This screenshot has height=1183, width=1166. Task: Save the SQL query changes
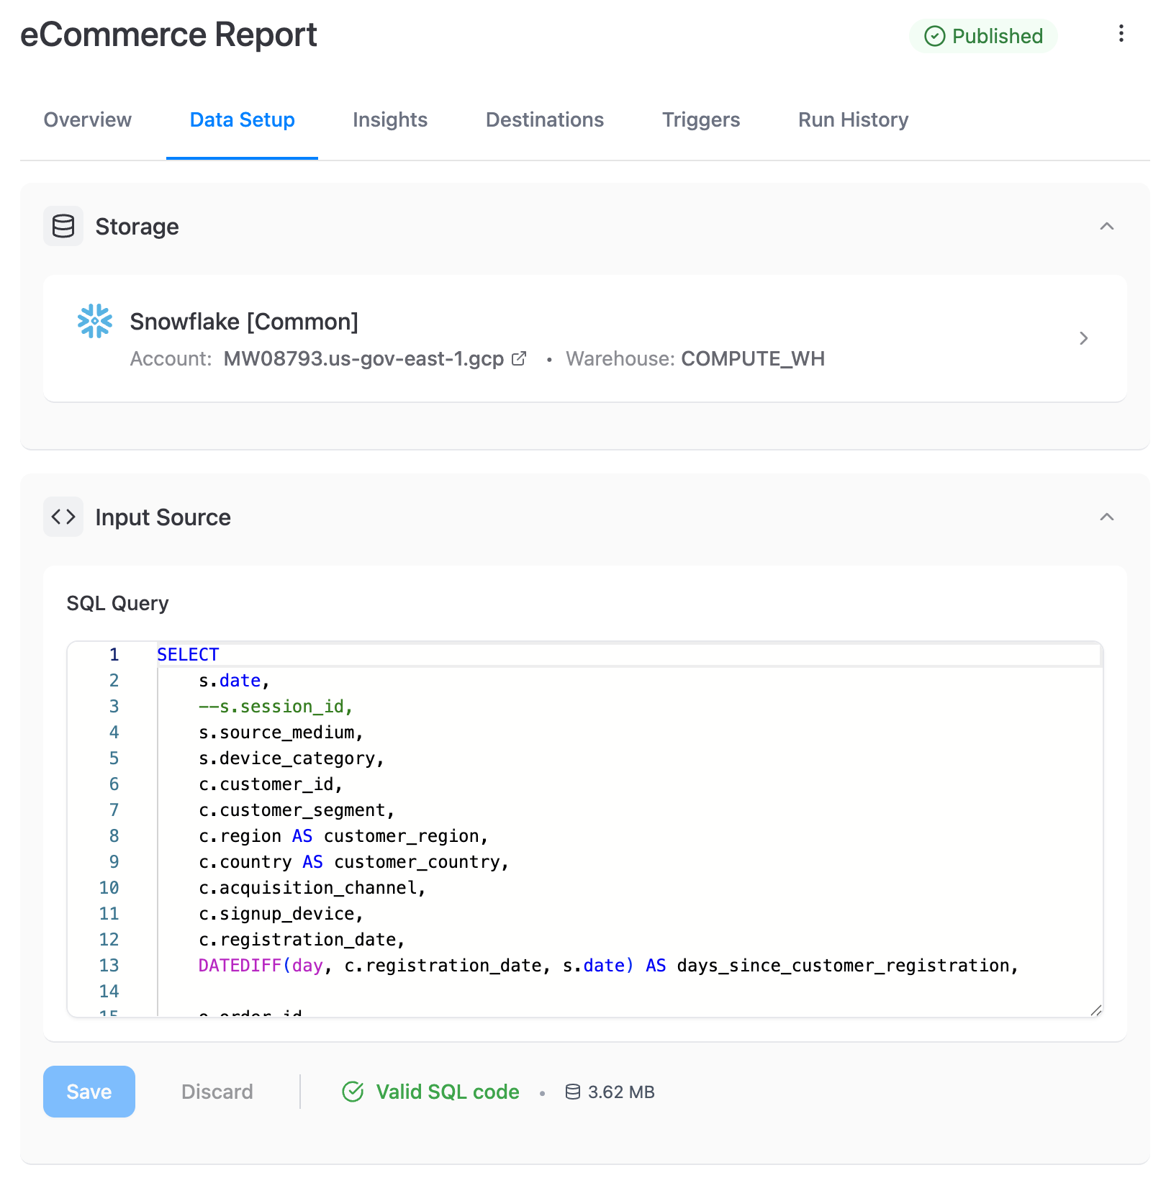(89, 1092)
